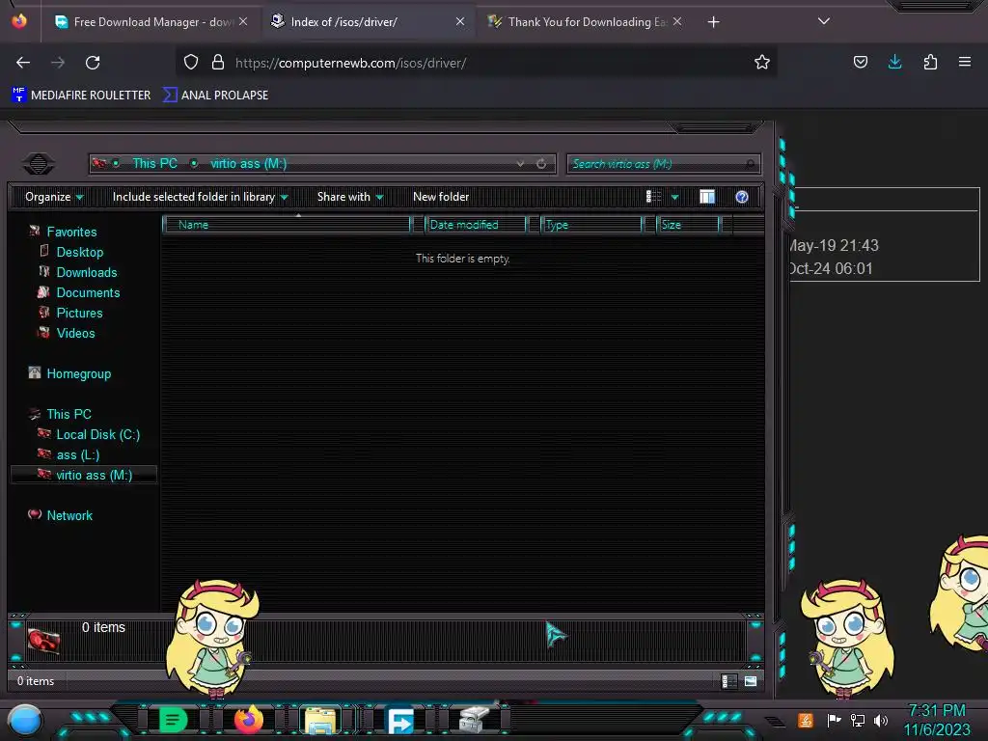
Task: Open the MEDIAFIRE ROULETTER bookmark
Action: coord(81,96)
